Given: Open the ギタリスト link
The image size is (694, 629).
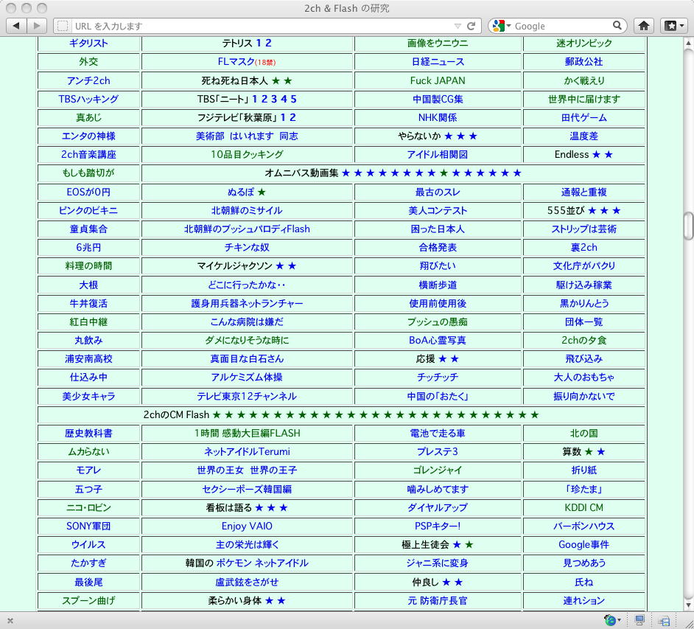Looking at the screenshot, I should 88,43.
